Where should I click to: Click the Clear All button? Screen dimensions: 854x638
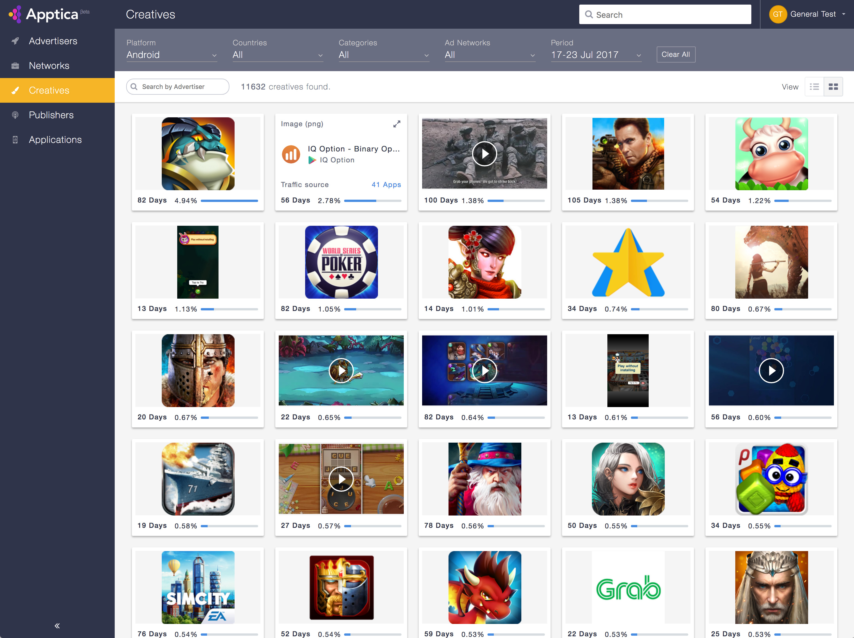(676, 55)
